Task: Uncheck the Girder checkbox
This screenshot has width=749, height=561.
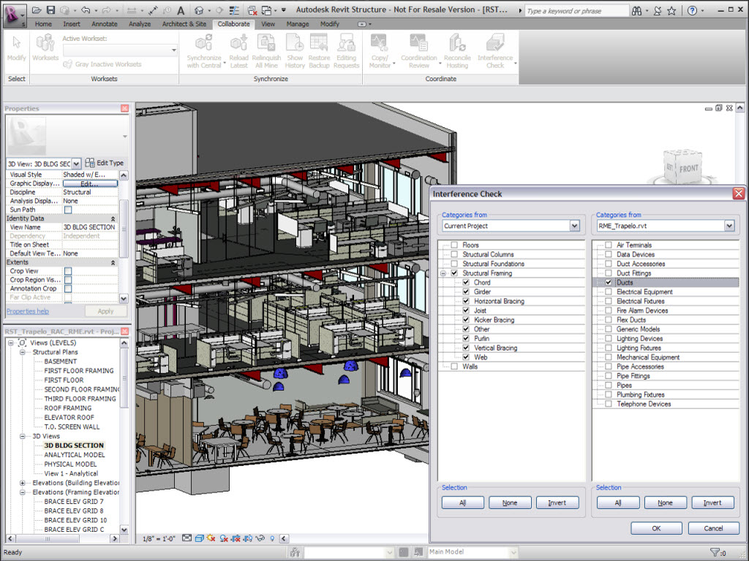Action: pyautogui.click(x=466, y=292)
